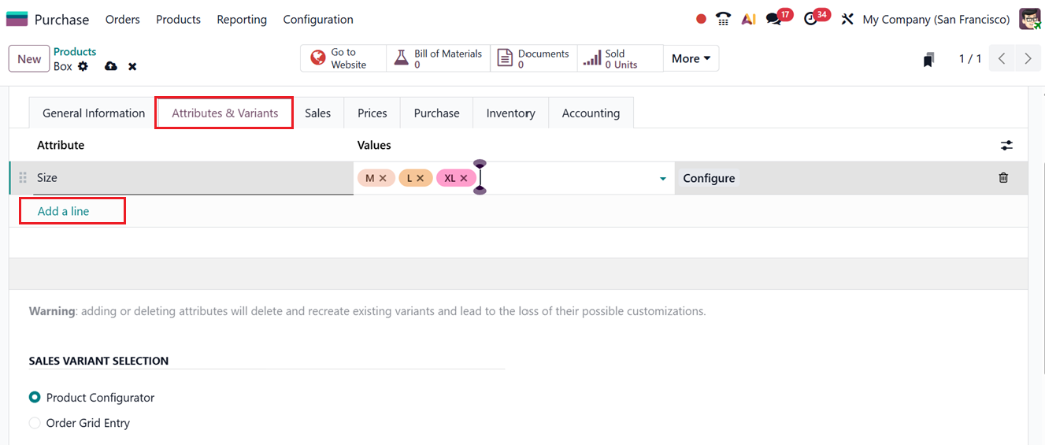Switch company via My Company (San Francisco)
1045x445 pixels.
point(936,19)
